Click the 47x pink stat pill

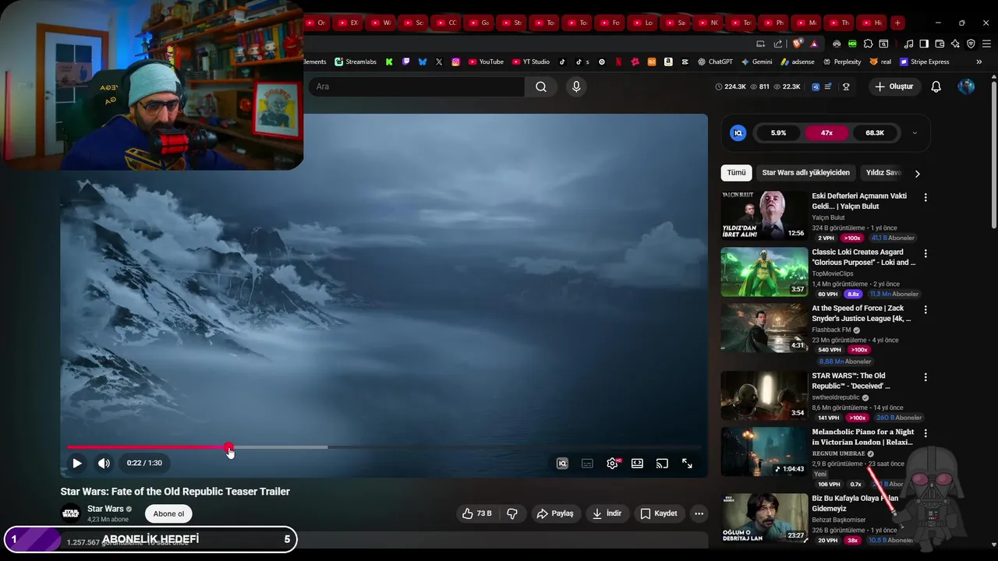pyautogui.click(x=826, y=133)
